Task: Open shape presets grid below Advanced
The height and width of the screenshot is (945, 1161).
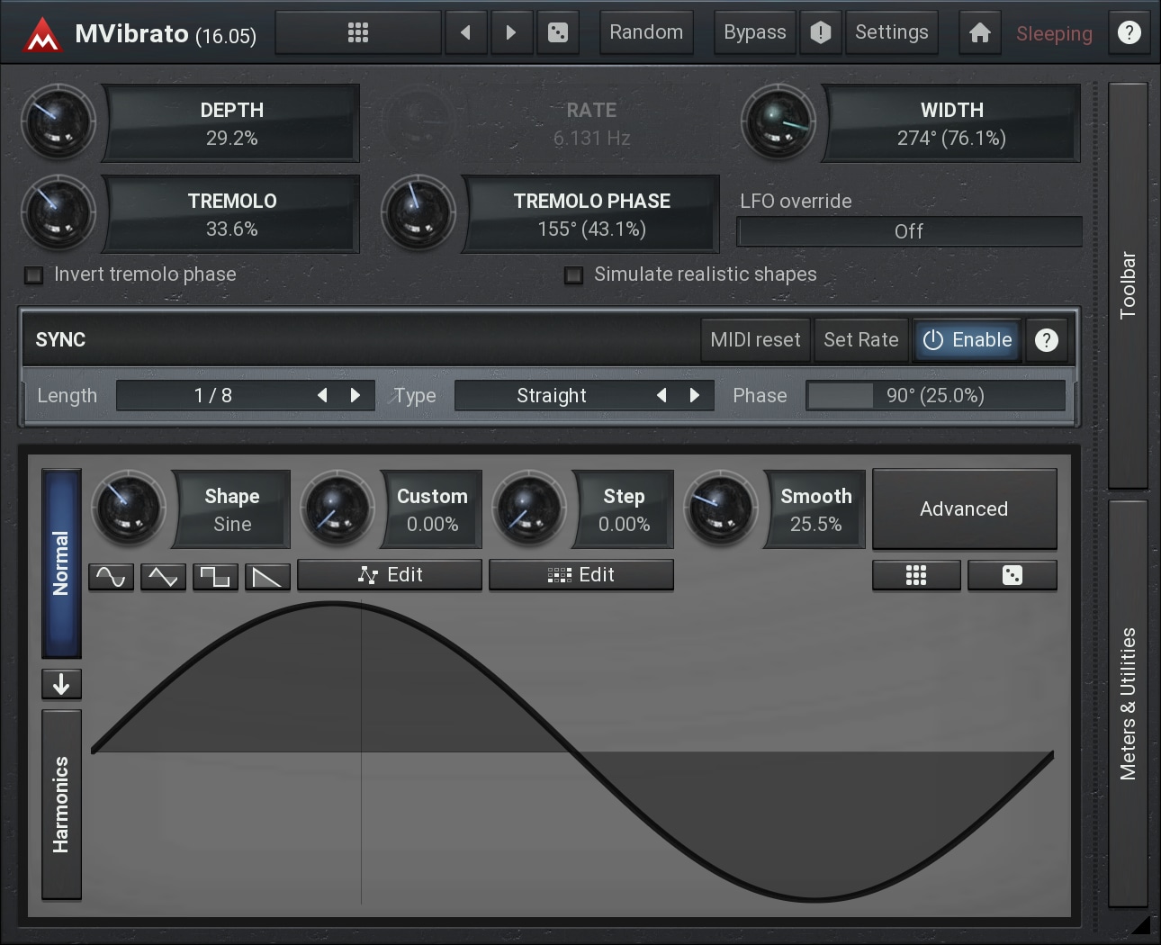Action: 916,575
